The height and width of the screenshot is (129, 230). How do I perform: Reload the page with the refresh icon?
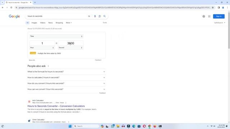tap(11, 8)
